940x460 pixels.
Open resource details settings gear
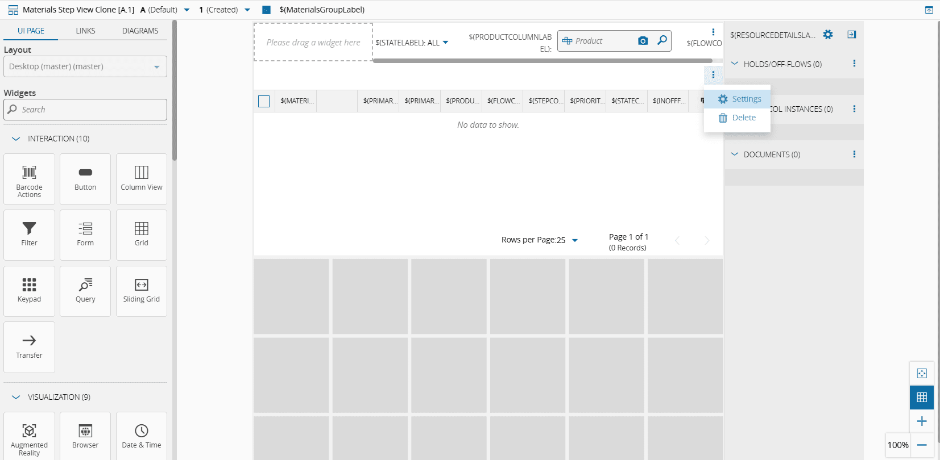tap(828, 35)
